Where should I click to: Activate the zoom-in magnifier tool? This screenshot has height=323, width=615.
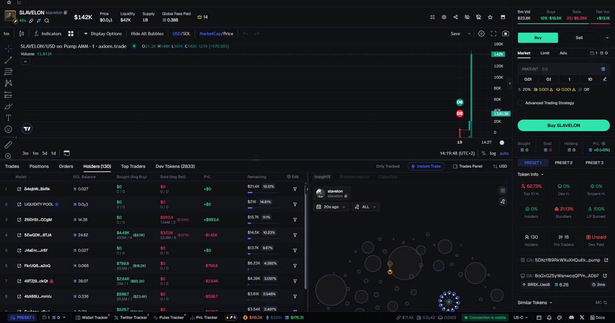pos(8,156)
